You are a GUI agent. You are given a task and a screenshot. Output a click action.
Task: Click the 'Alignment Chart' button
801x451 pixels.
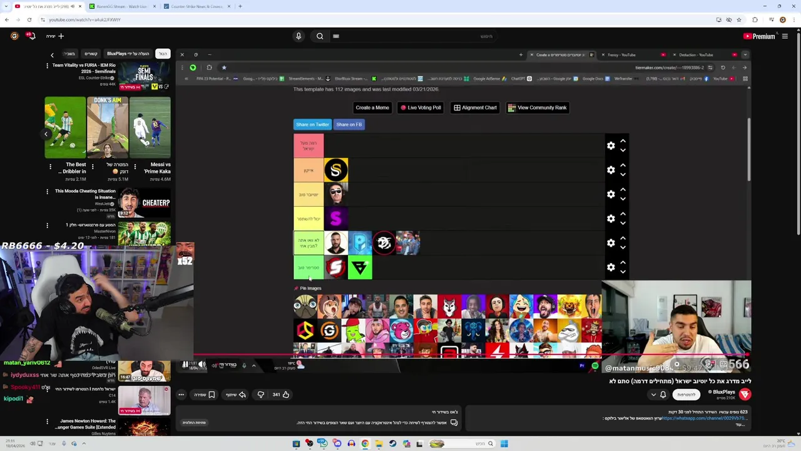tap(475, 108)
